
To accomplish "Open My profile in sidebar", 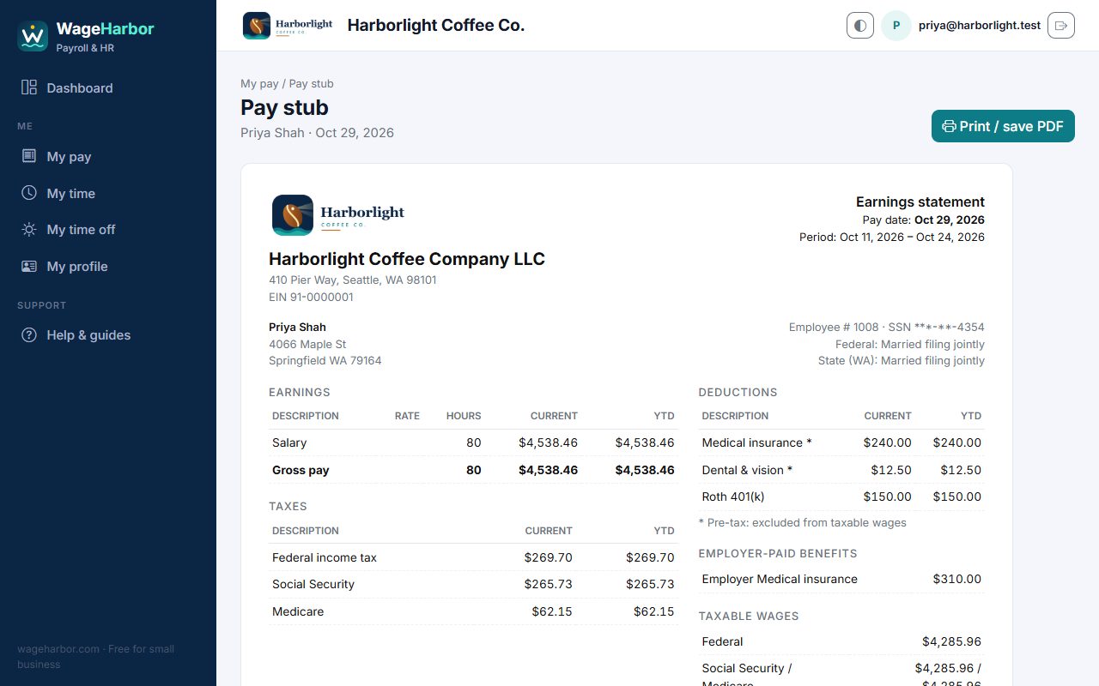I will (108, 266).
